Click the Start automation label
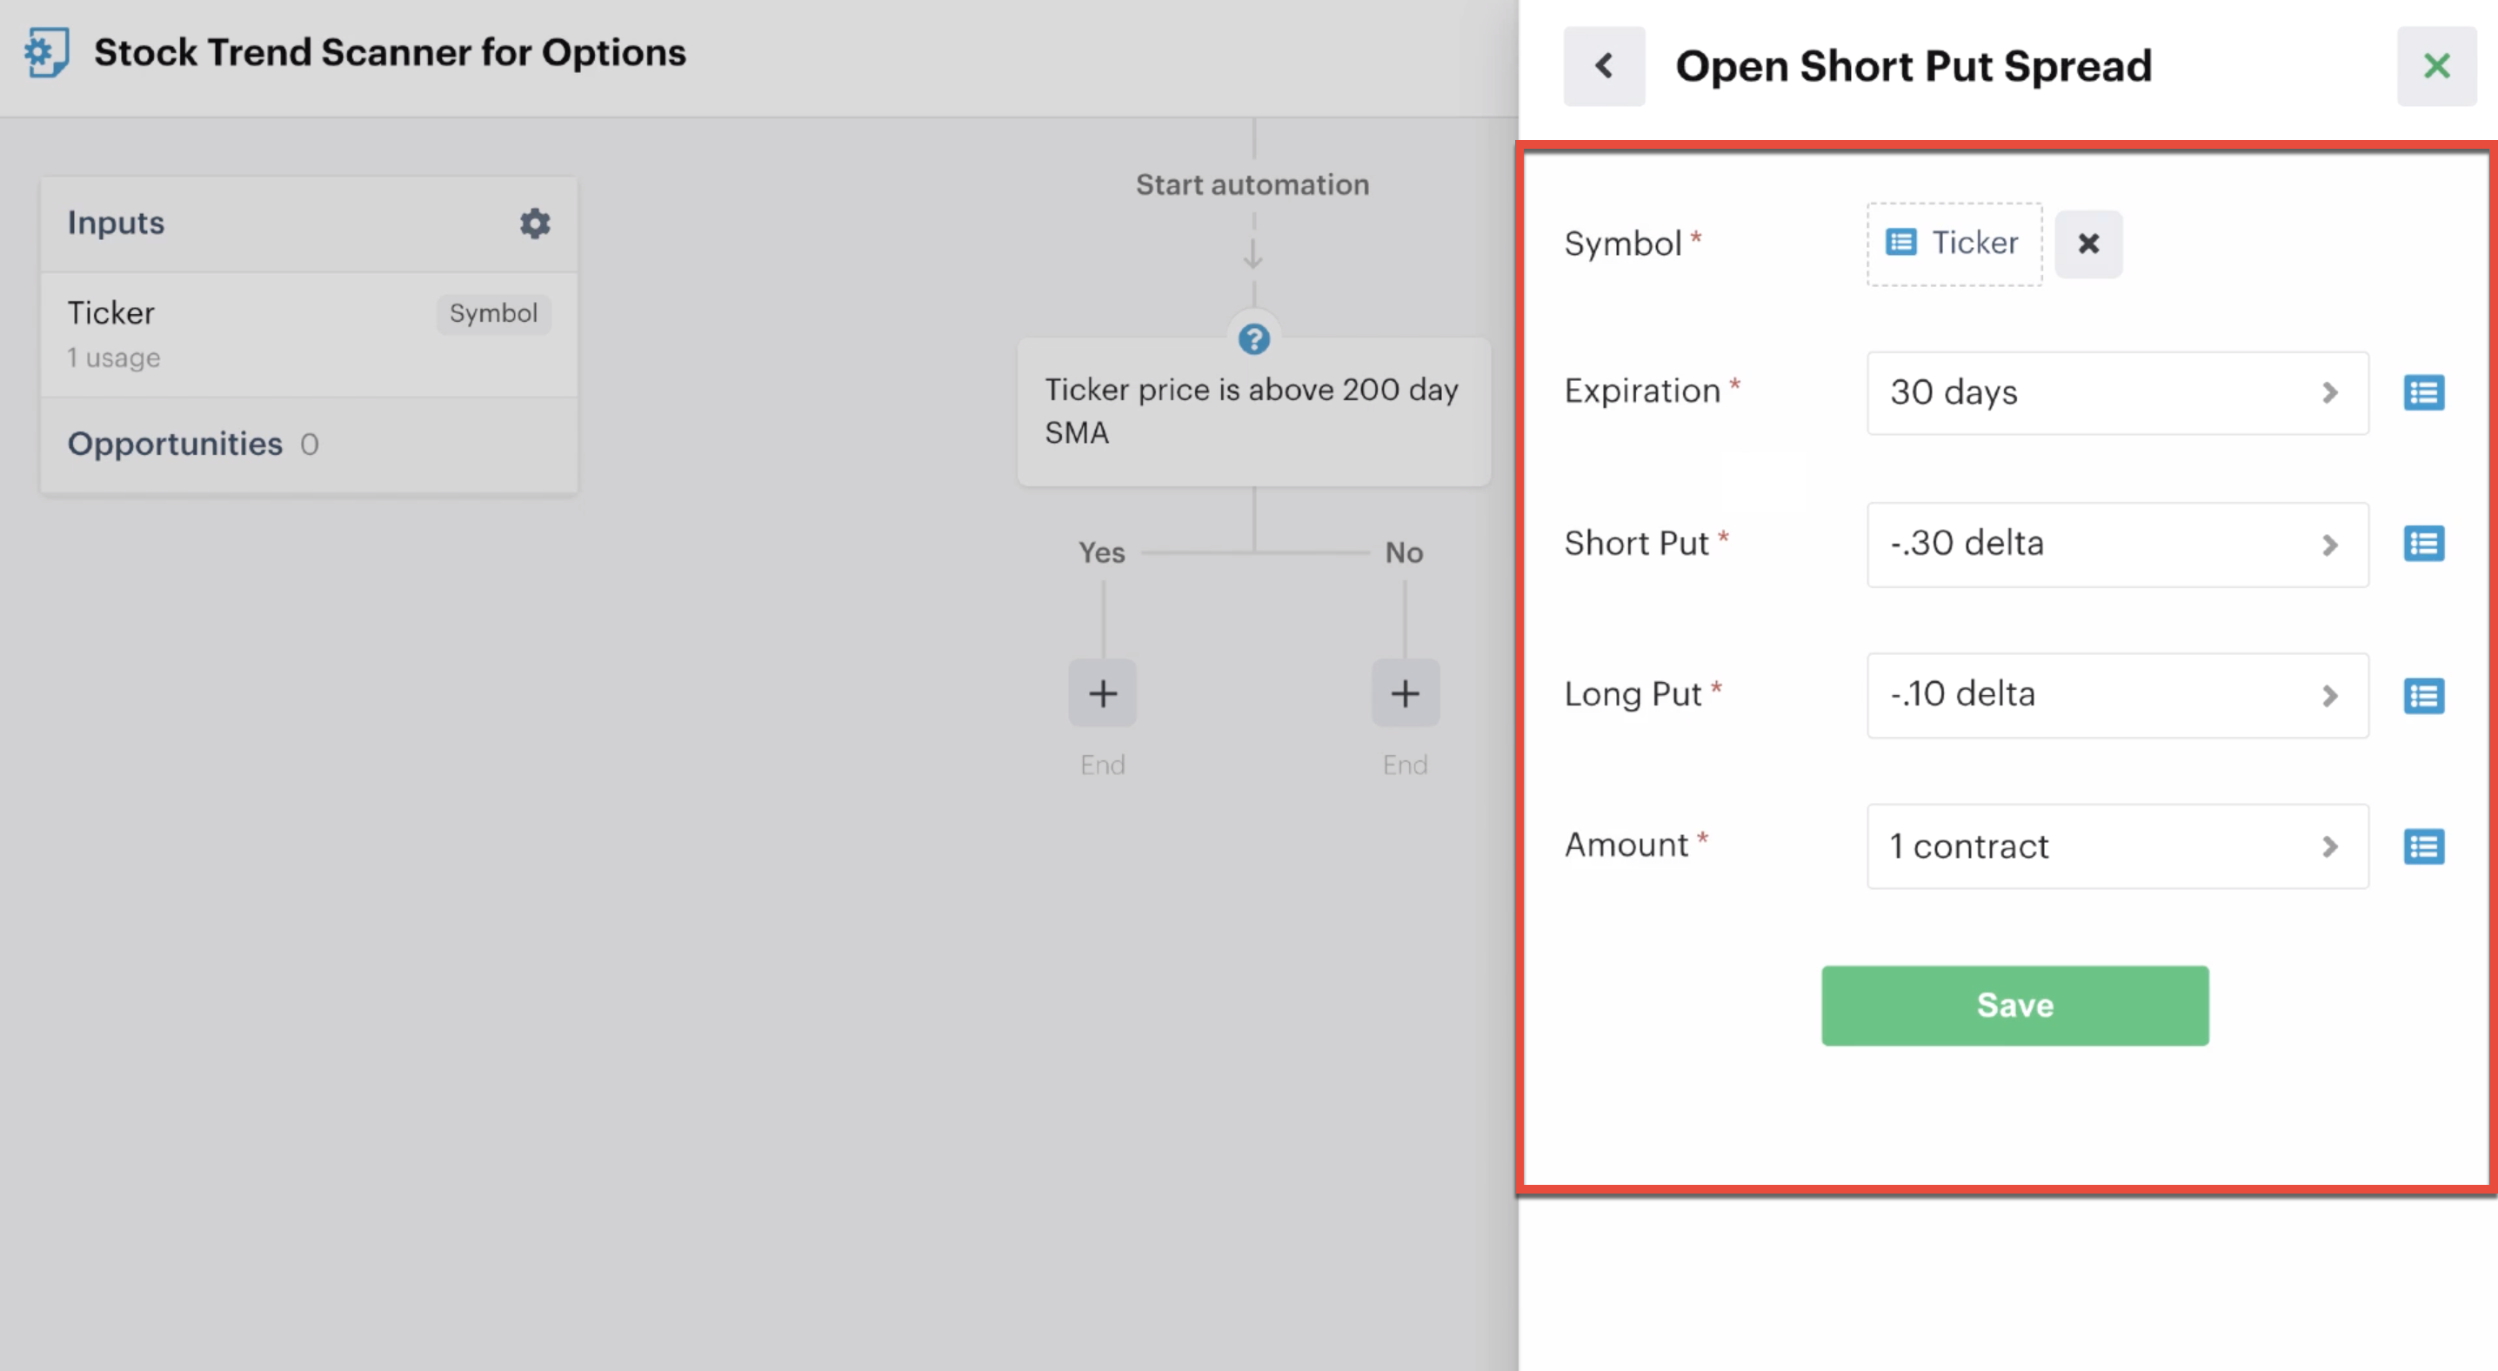 coord(1252,184)
